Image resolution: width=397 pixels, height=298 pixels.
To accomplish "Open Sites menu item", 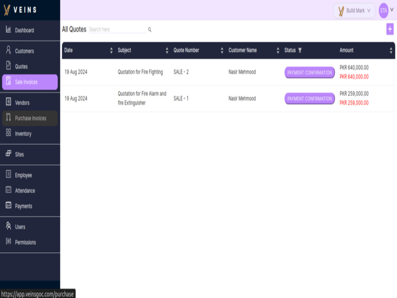I will tap(30, 154).
